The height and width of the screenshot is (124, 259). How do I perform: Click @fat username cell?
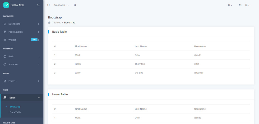pos(197,64)
